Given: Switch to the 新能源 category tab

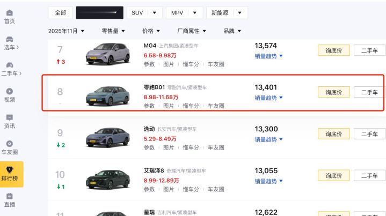Looking at the screenshot, I should coord(225,12).
